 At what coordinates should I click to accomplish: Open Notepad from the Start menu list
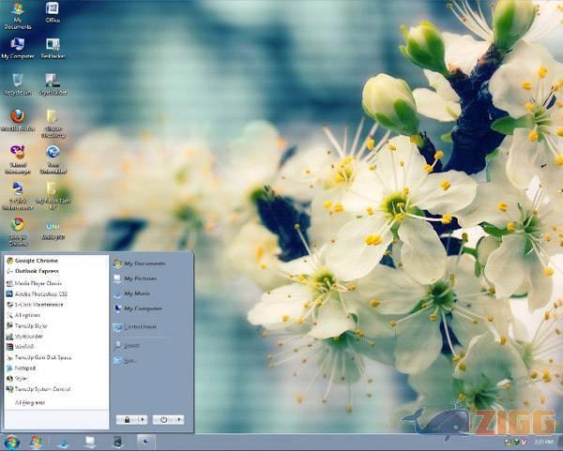pos(25,368)
